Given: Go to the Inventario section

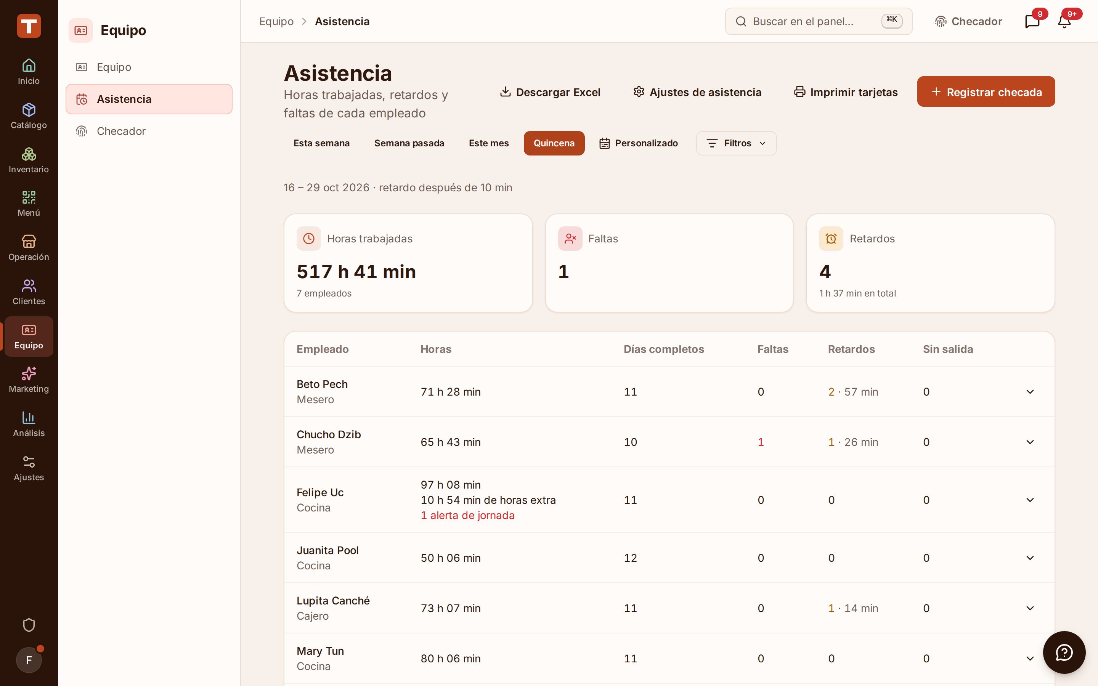Looking at the screenshot, I should (x=29, y=160).
